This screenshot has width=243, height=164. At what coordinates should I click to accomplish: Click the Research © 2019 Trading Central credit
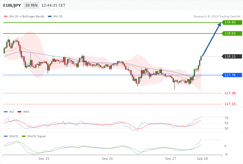coord(217,16)
